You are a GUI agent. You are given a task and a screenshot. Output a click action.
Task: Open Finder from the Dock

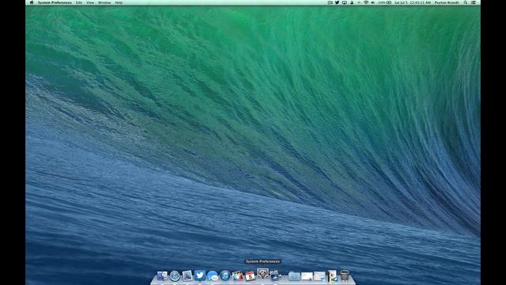(x=162, y=275)
